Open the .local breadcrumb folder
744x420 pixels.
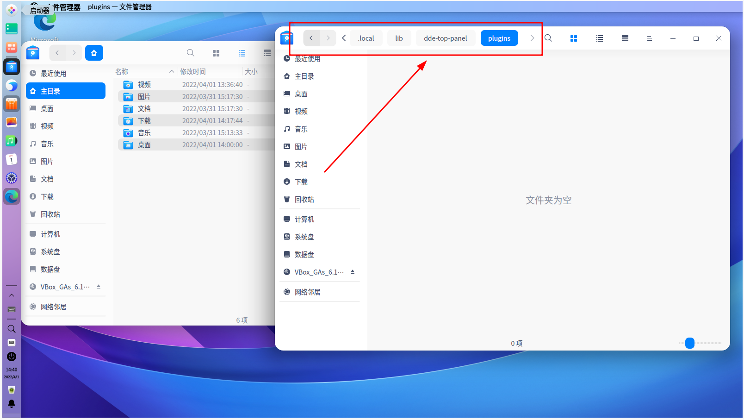[x=366, y=38]
